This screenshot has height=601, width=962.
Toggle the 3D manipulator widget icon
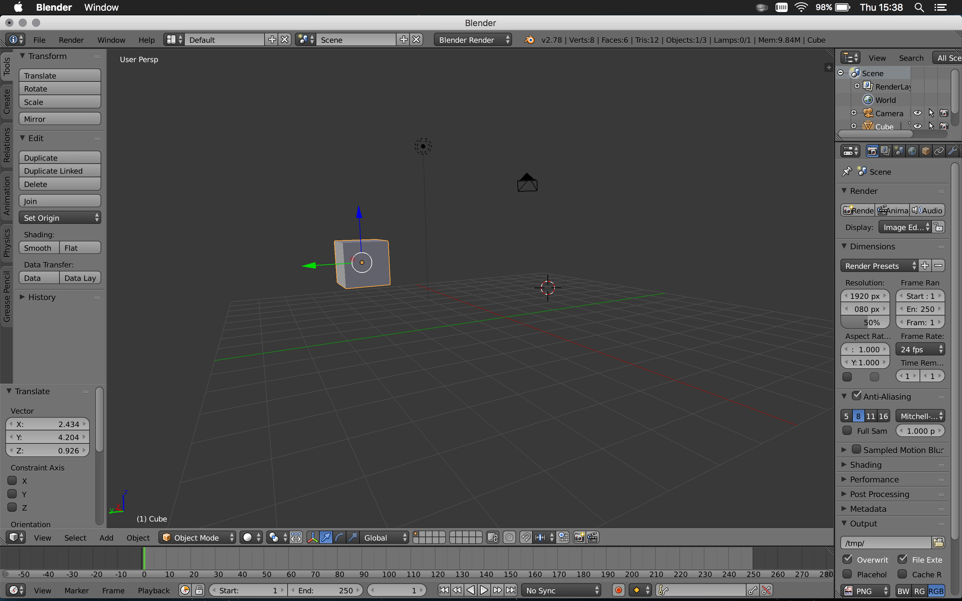tap(312, 538)
